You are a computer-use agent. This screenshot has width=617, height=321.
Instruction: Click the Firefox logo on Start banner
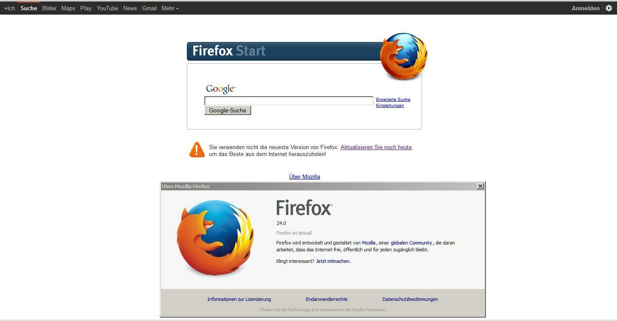404,56
